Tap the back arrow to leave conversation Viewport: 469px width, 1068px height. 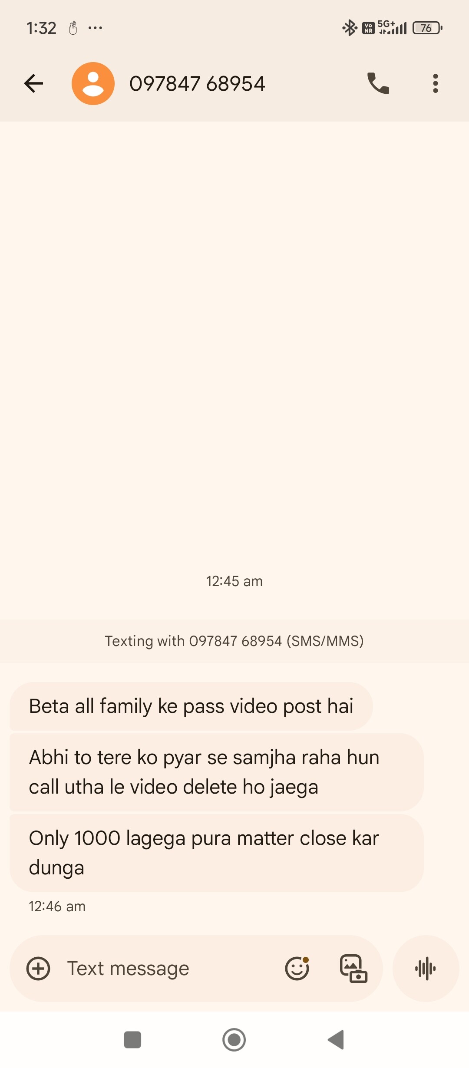pos(33,83)
